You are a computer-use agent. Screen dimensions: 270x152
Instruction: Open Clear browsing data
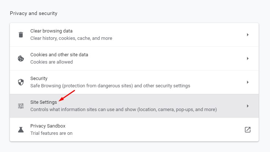(x=134, y=35)
